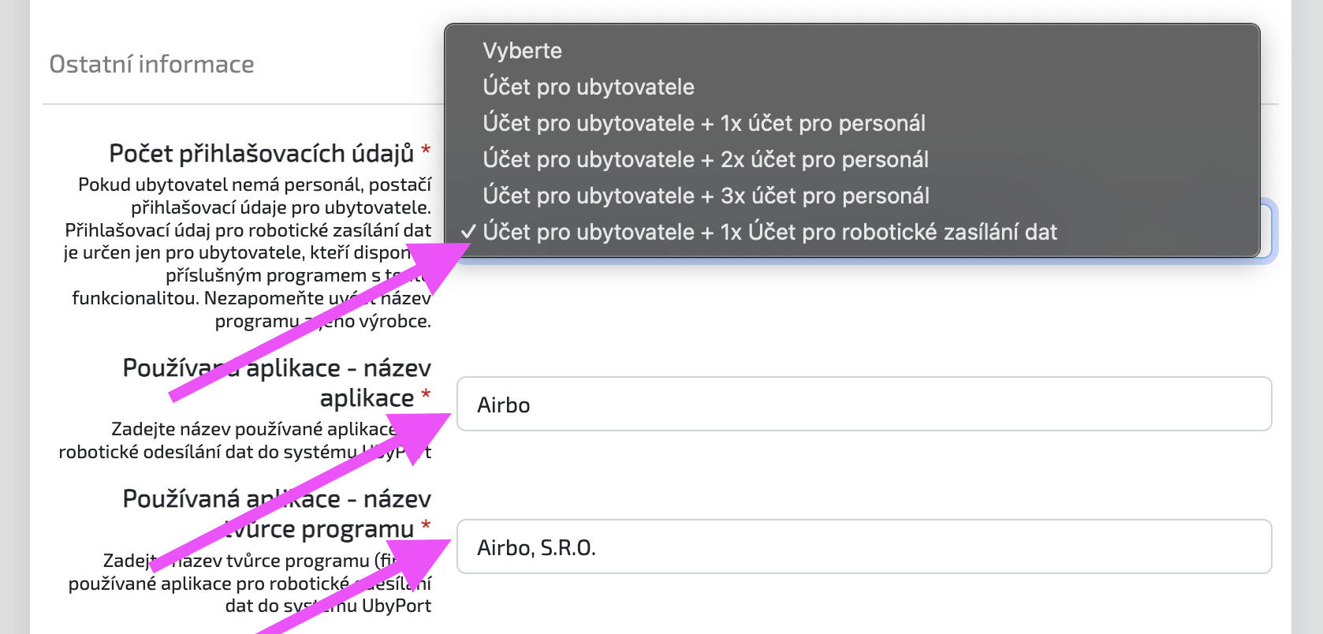Click the "Ostatní informace" section heading
This screenshot has height=634, width=1323.
(151, 64)
